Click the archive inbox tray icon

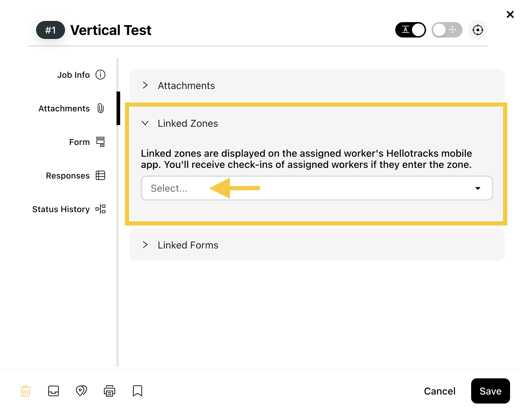click(54, 391)
